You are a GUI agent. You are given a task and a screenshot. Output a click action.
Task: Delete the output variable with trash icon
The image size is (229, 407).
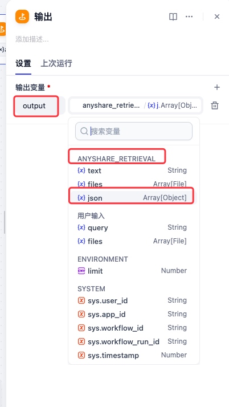215,105
